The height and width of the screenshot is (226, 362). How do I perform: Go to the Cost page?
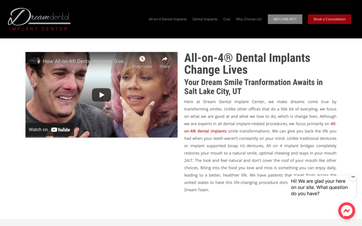227,19
